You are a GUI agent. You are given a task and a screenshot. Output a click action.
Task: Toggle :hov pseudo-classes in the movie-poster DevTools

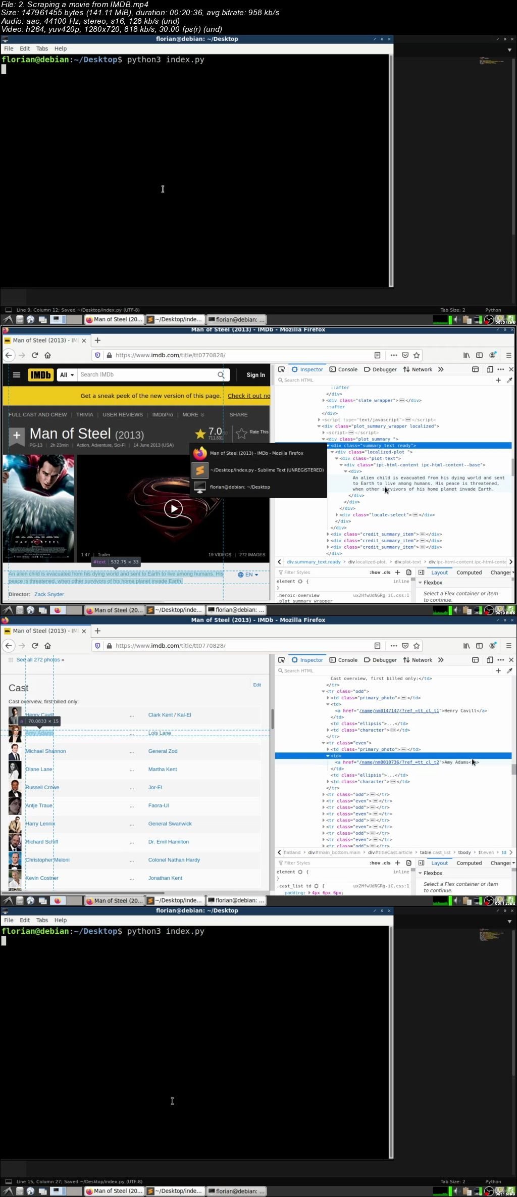point(375,572)
